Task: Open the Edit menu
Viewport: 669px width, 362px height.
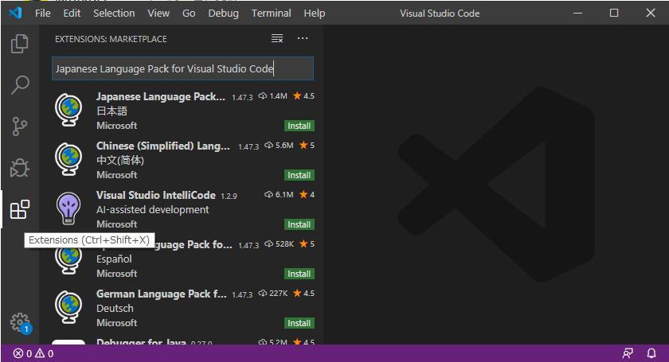Action: coord(72,14)
